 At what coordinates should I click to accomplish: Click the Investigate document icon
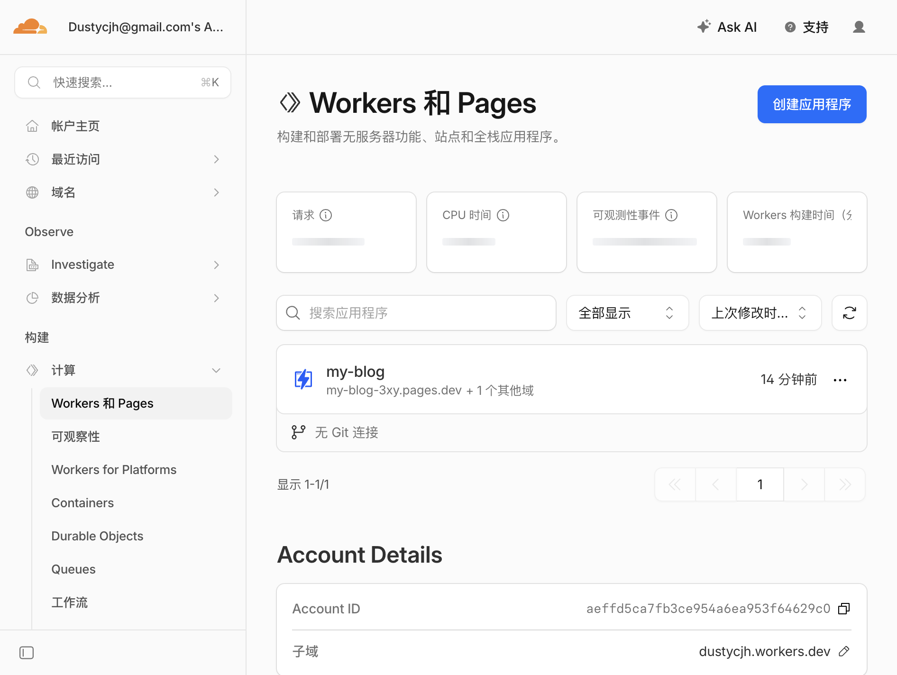(x=32, y=265)
